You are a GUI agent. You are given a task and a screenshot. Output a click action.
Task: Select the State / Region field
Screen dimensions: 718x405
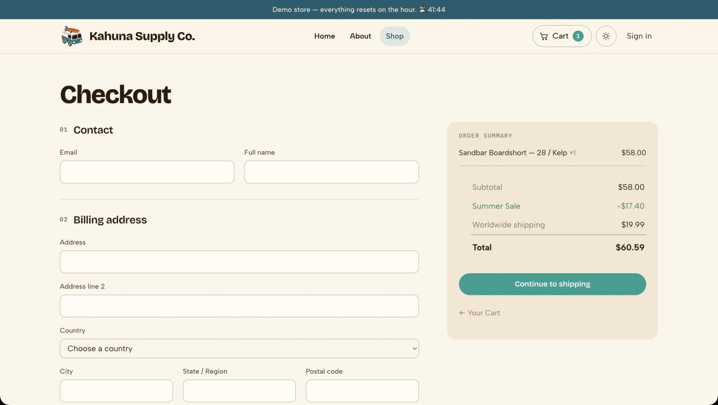click(240, 391)
